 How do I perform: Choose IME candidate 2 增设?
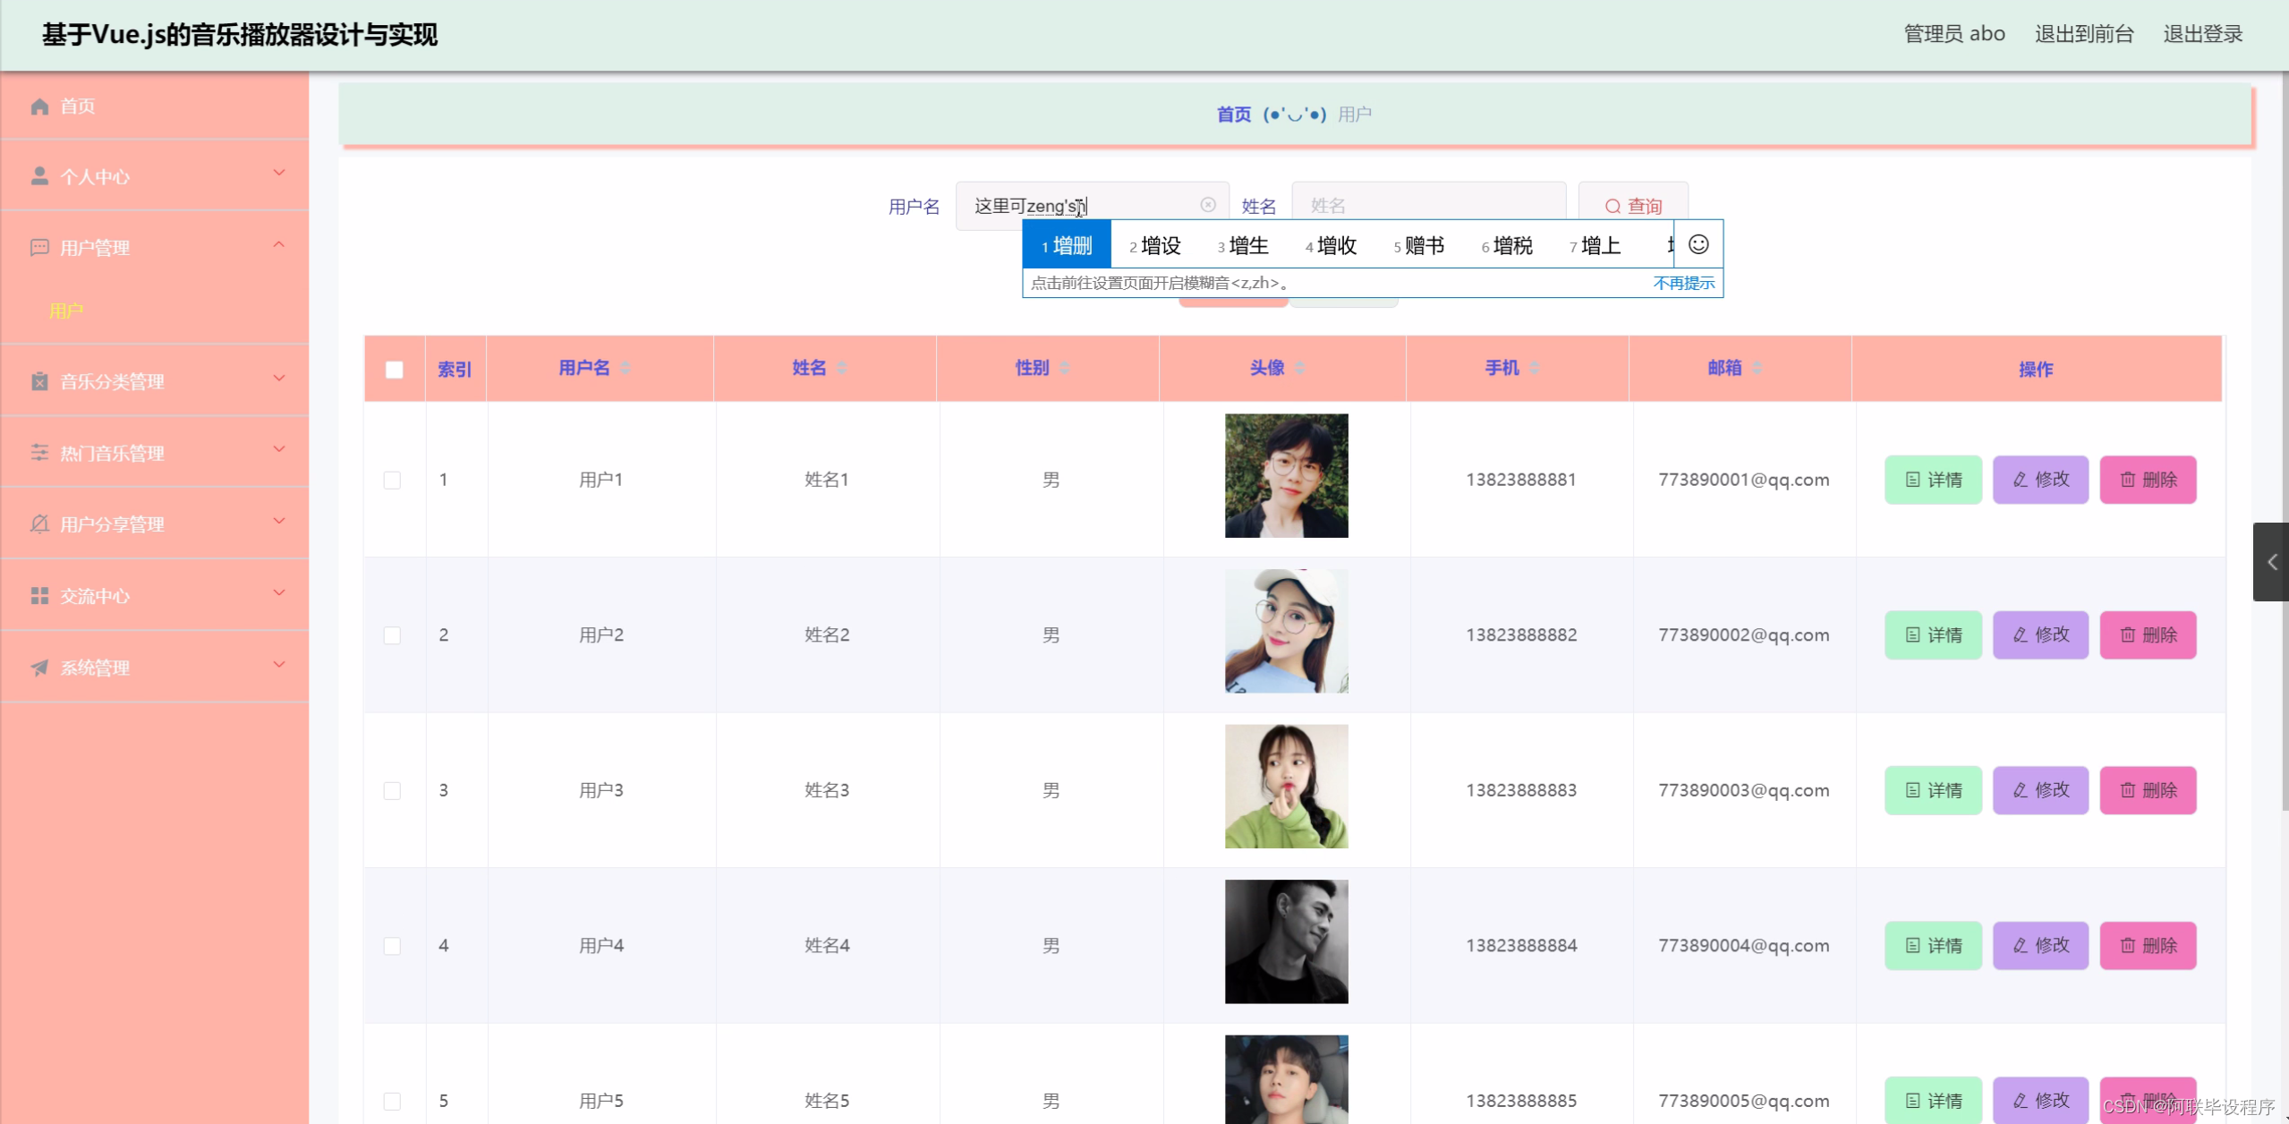1155,245
